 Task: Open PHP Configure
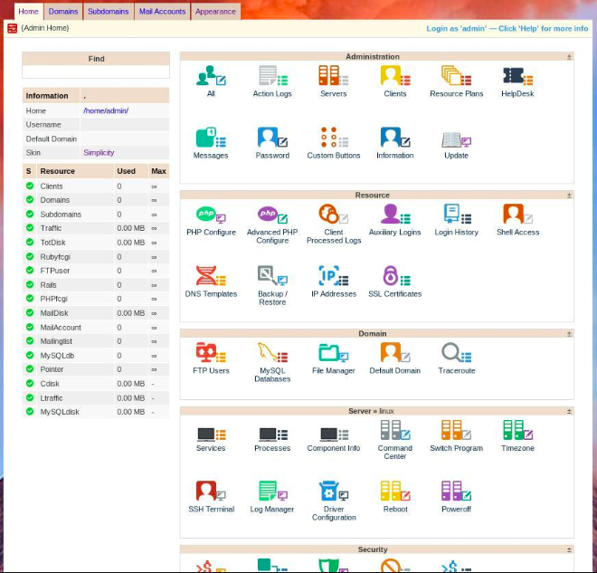211,215
